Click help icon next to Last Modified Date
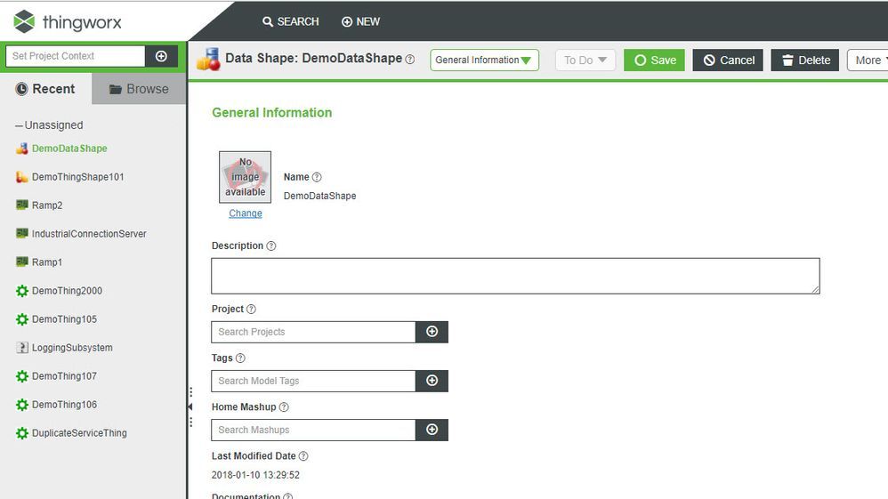 coord(303,456)
